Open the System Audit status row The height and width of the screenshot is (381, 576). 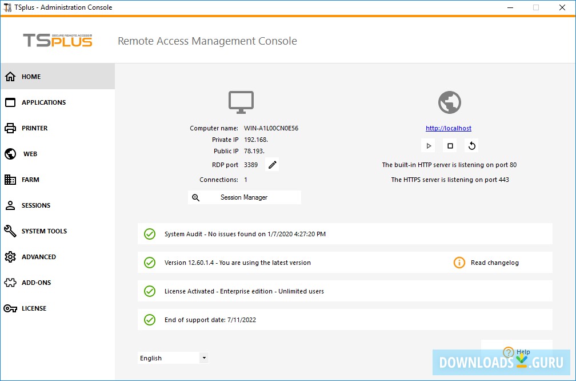point(345,234)
